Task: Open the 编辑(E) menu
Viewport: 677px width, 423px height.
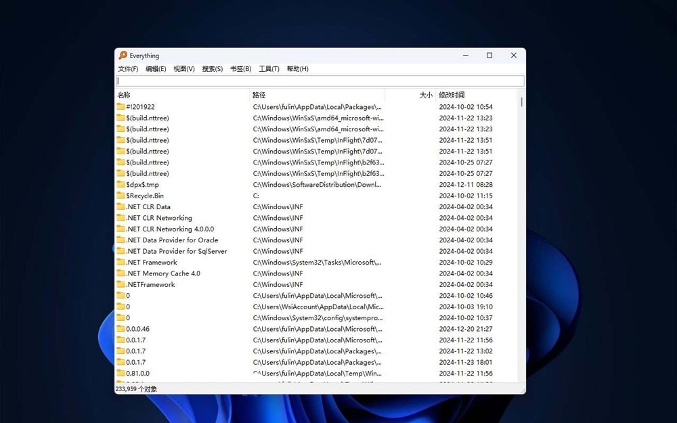Action: pyautogui.click(x=156, y=68)
